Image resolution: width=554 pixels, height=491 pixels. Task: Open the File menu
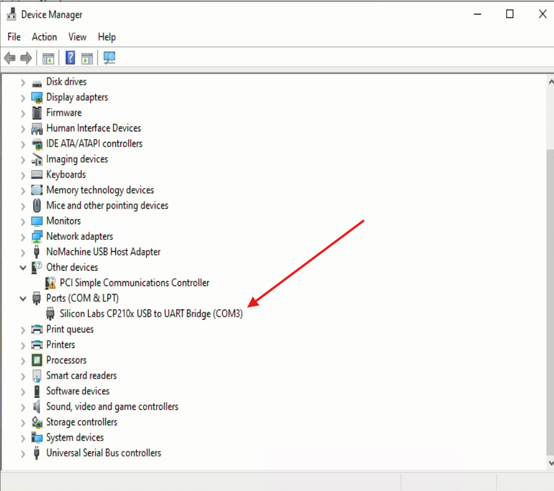coord(14,37)
